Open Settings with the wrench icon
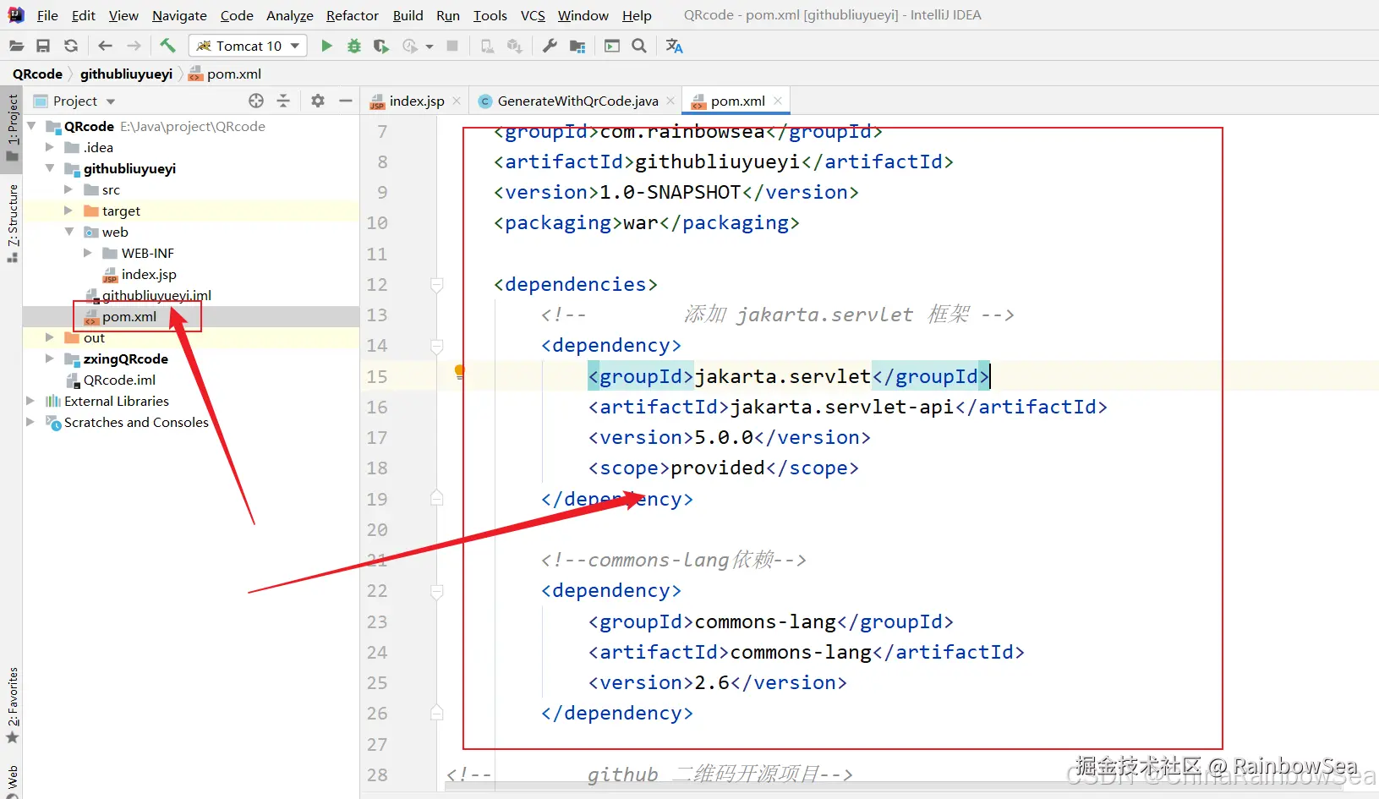Image resolution: width=1379 pixels, height=799 pixels. pyautogui.click(x=550, y=46)
